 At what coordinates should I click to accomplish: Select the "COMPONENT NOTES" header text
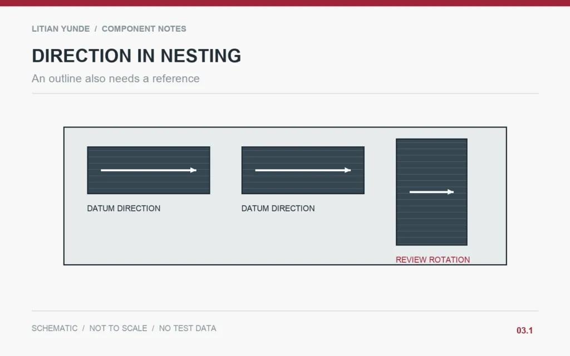[144, 29]
